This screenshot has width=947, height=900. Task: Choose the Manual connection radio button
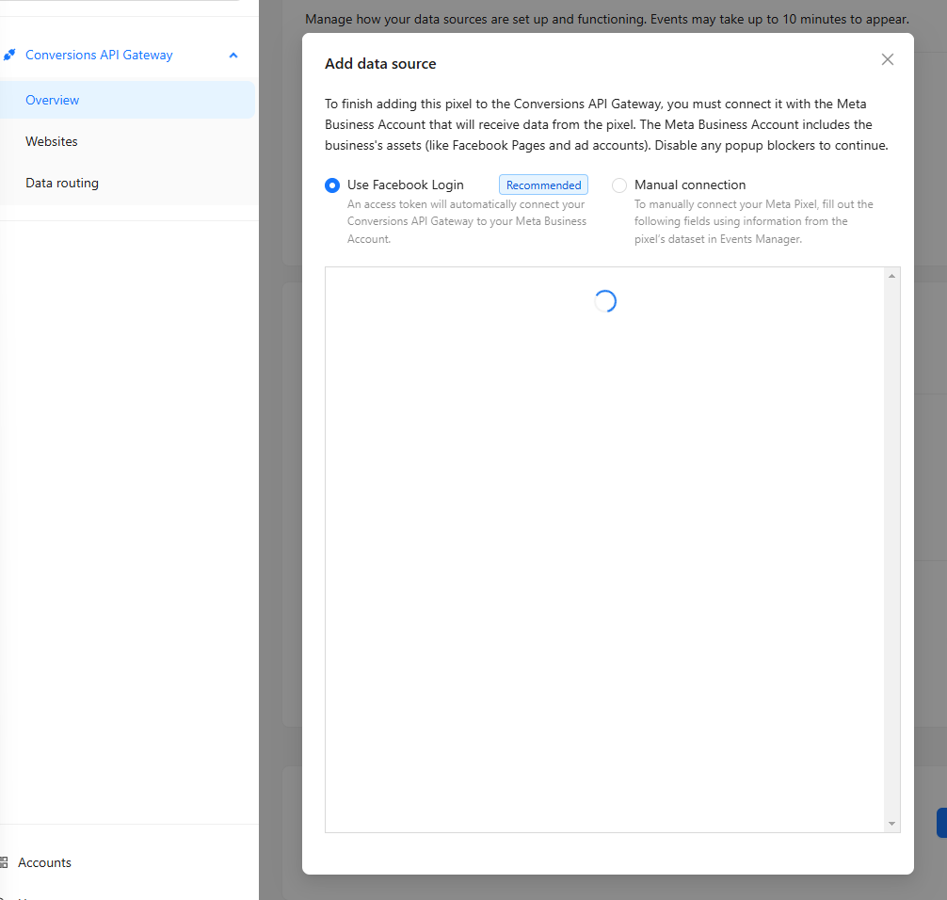[x=619, y=185]
